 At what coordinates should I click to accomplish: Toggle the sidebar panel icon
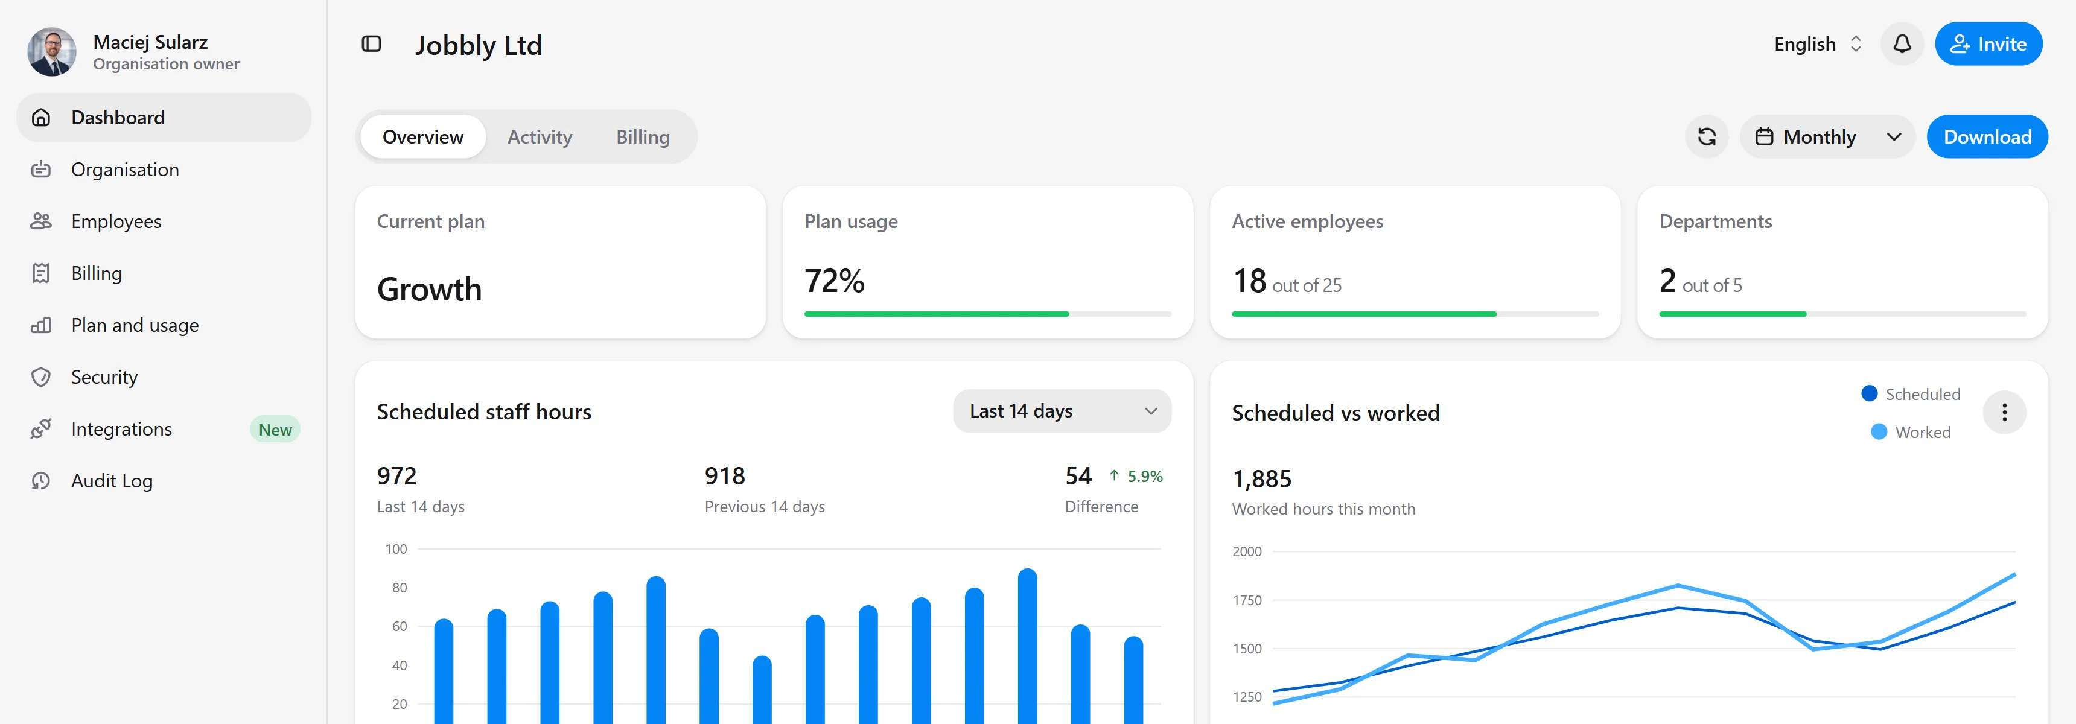coord(372,44)
